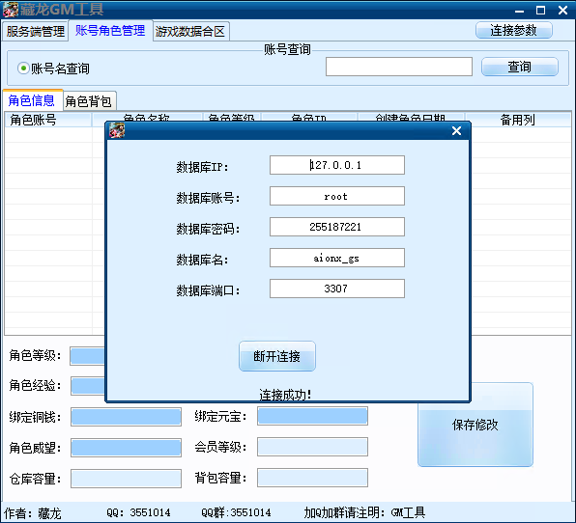Screen dimensions: 576x523
Task: Click the 备用列 column header
Action: pos(518,120)
